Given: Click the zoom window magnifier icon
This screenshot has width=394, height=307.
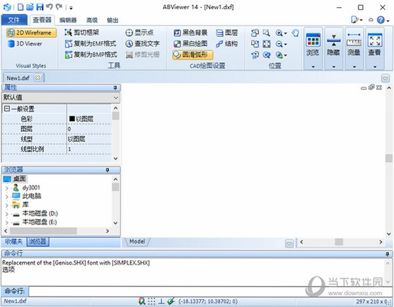Looking at the screenshot, I should 267,33.
